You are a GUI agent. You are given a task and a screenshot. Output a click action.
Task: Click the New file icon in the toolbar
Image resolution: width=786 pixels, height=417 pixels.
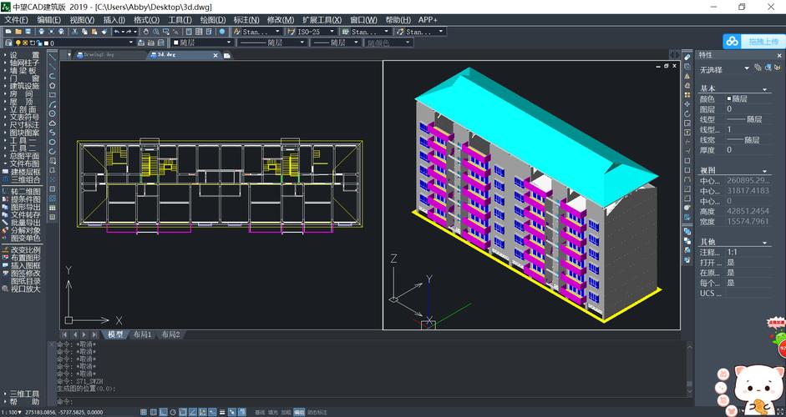8,31
